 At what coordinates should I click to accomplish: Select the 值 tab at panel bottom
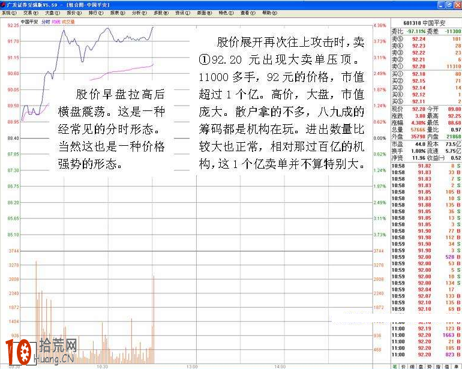click(x=447, y=367)
